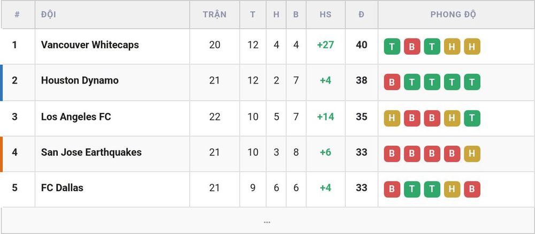Click the # rank column header
The image size is (535, 234).
[x=17, y=14]
